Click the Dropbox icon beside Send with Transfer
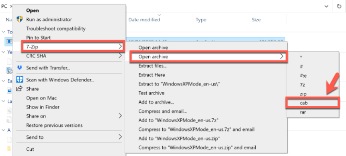 pos(20,68)
